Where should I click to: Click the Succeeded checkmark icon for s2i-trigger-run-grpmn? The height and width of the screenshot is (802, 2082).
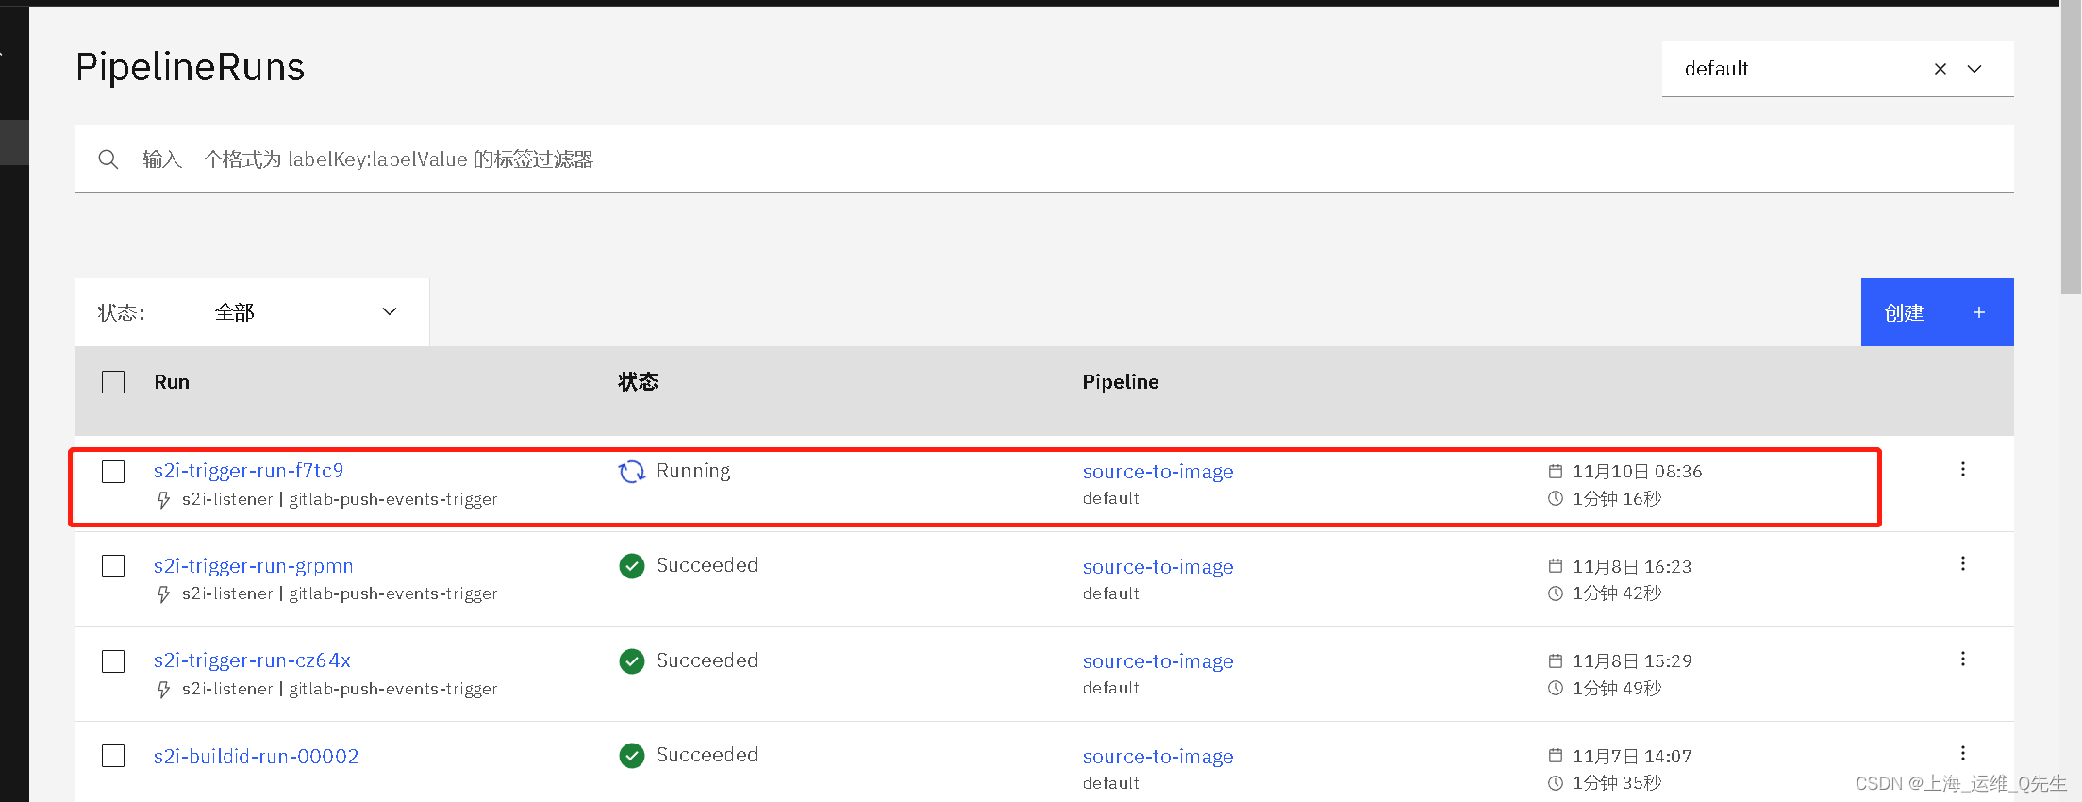[631, 565]
